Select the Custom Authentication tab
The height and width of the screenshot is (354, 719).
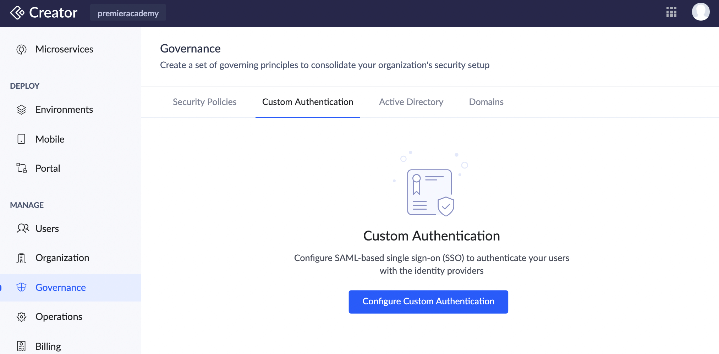click(307, 102)
